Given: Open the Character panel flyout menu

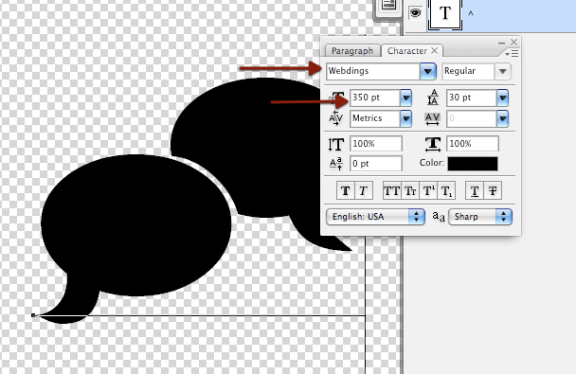Looking at the screenshot, I should pos(512,54).
